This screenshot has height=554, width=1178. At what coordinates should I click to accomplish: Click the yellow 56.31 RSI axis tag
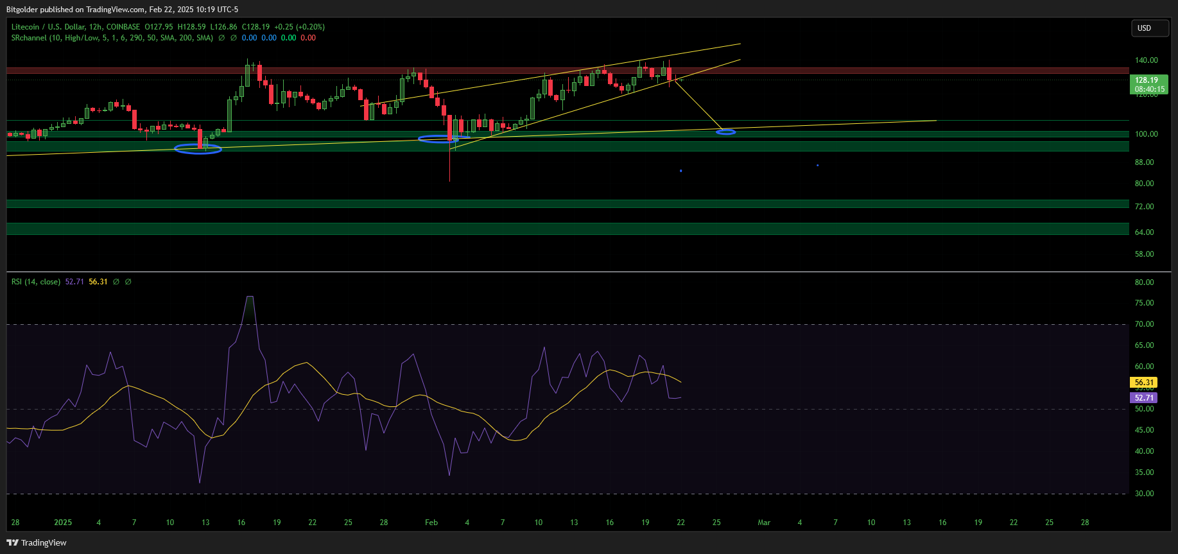(x=1144, y=383)
